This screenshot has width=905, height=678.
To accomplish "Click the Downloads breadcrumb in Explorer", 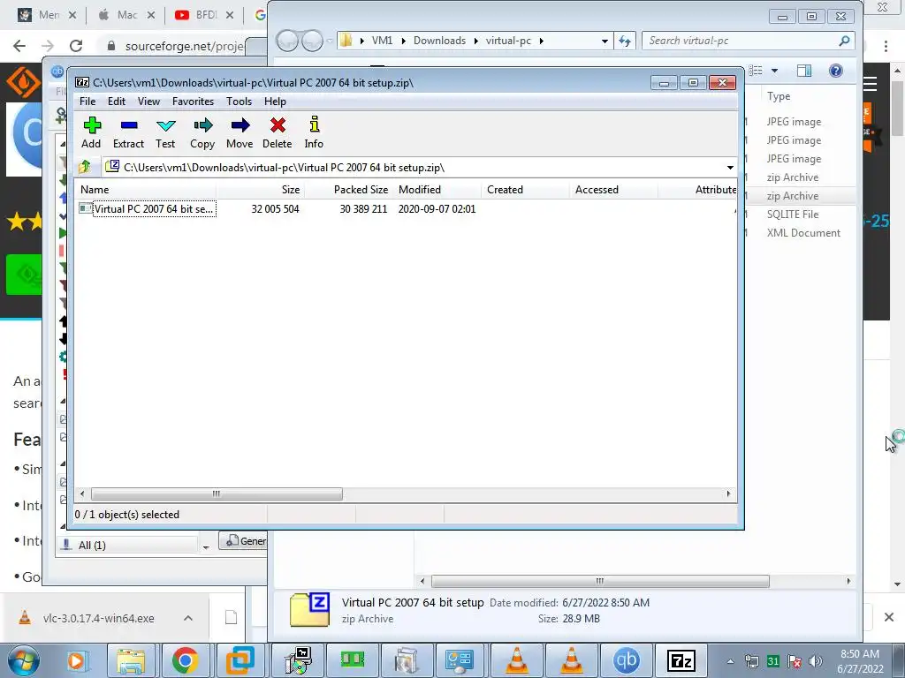I will pos(439,41).
